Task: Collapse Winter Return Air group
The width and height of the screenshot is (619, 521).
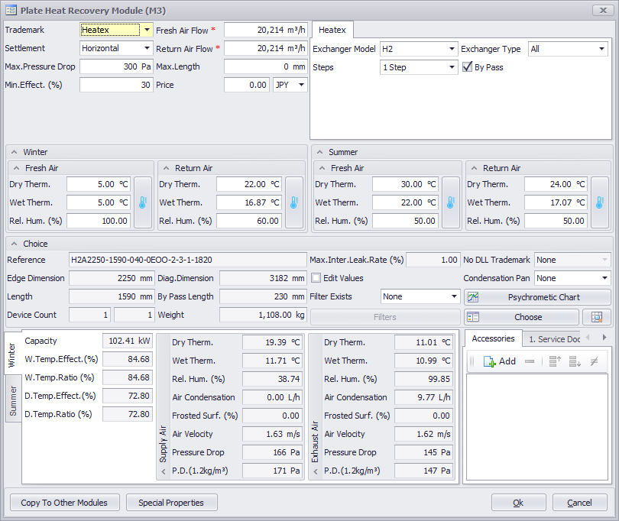Action: coord(166,168)
